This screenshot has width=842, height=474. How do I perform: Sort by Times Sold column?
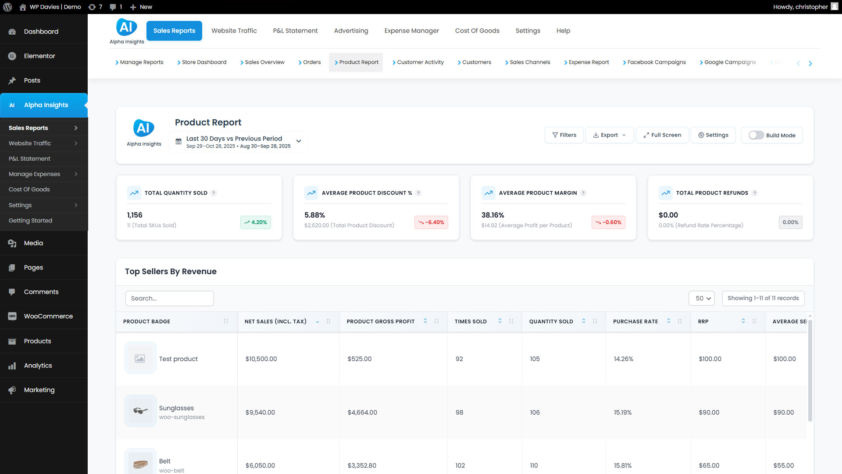(x=500, y=321)
